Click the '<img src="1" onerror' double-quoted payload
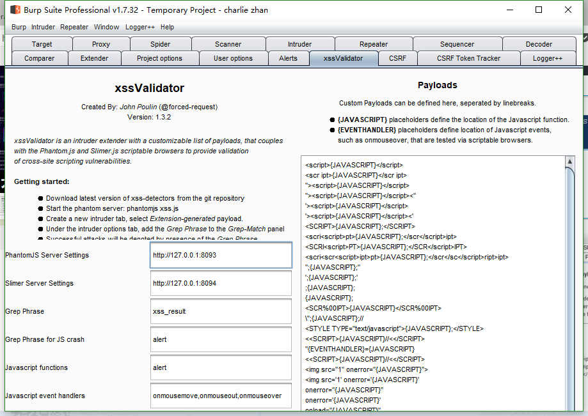The width and height of the screenshot is (588, 416). click(367, 369)
